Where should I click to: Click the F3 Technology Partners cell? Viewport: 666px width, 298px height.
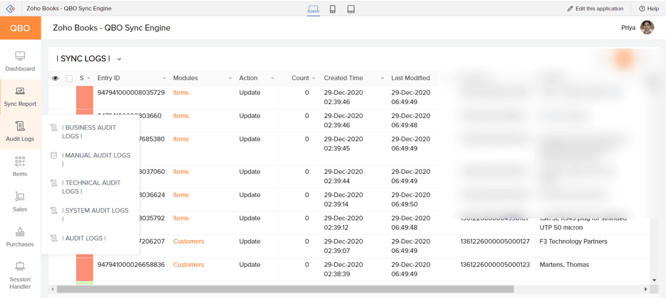[x=573, y=241]
